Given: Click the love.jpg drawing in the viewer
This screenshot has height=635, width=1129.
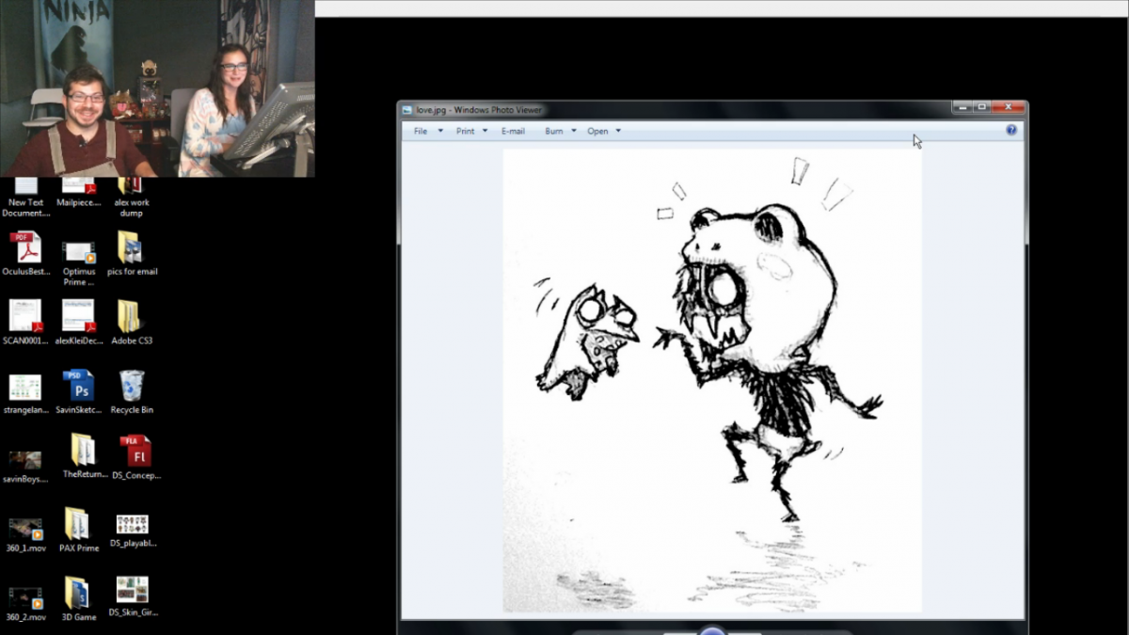Looking at the screenshot, I should [x=712, y=381].
